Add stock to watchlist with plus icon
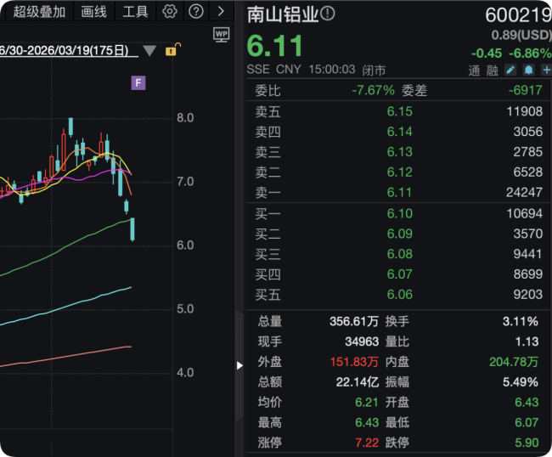The width and height of the screenshot is (552, 457). [547, 70]
